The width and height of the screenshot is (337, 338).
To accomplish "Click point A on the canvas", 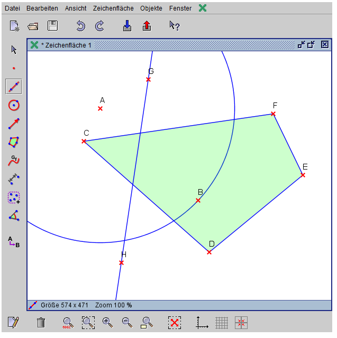I will coord(100,109).
